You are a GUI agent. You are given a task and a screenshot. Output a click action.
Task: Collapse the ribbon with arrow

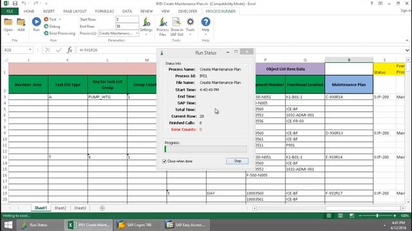pos(407,40)
